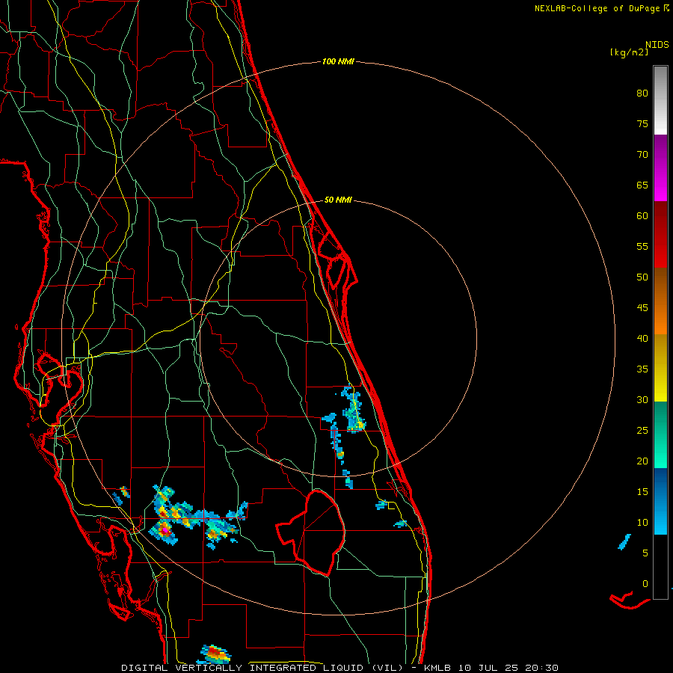Click the 30 value on the scale

click(642, 399)
